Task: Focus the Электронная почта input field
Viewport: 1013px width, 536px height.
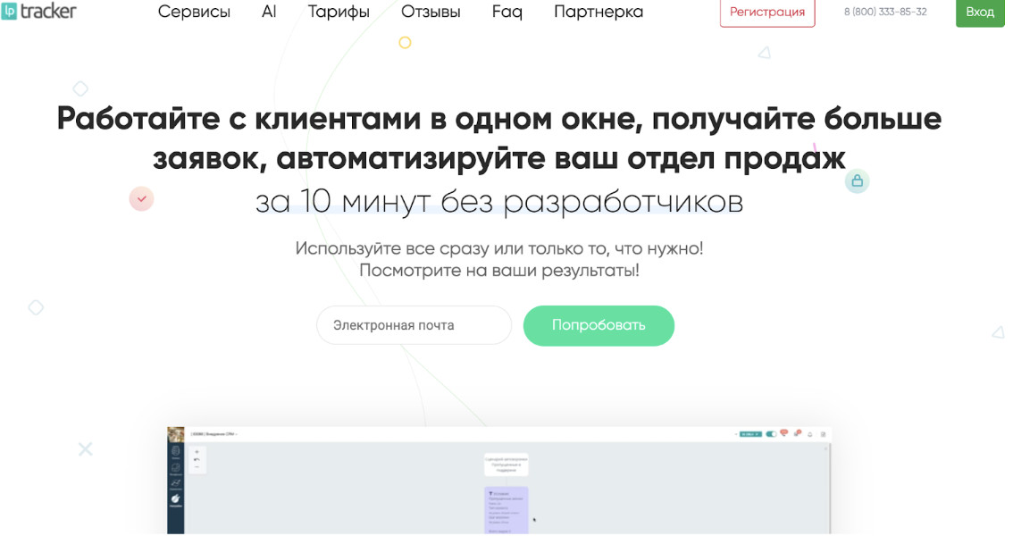Action: pos(414,325)
